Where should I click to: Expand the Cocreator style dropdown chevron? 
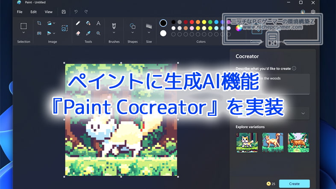pyautogui.click(x=303, y=113)
